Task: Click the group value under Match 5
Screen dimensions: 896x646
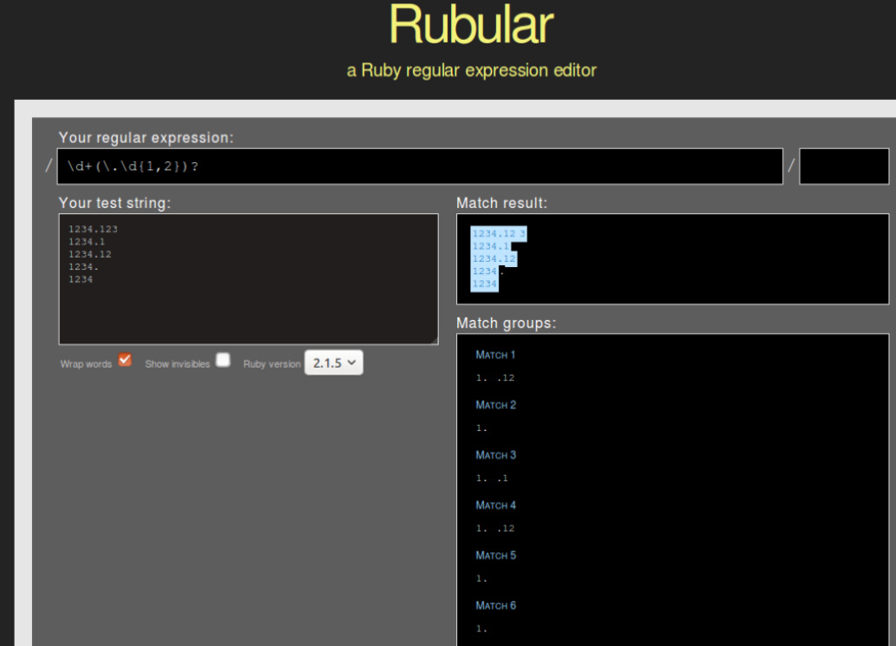Action: point(481,578)
